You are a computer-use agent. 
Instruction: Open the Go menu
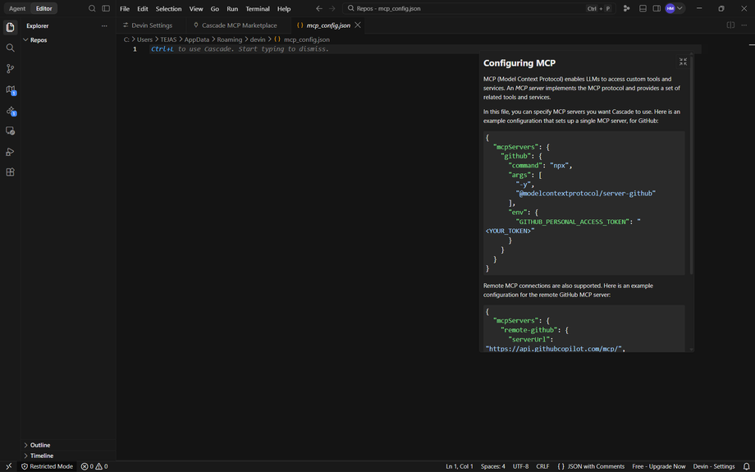point(215,9)
